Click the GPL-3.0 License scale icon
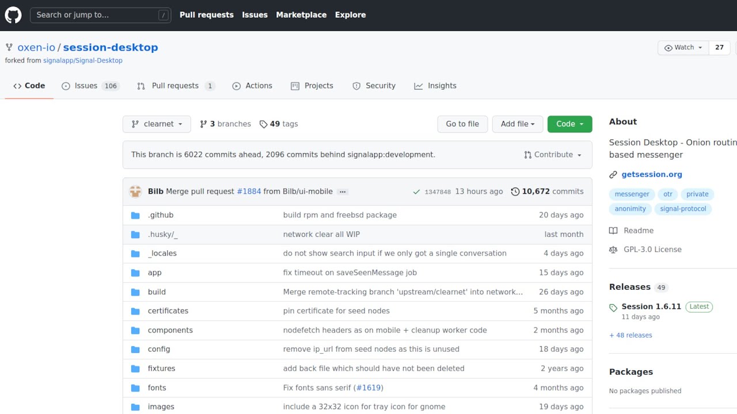Screen dimensions: 737x414 pyautogui.click(x=613, y=250)
